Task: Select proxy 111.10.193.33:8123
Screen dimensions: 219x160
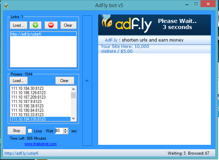Action: click(40, 114)
